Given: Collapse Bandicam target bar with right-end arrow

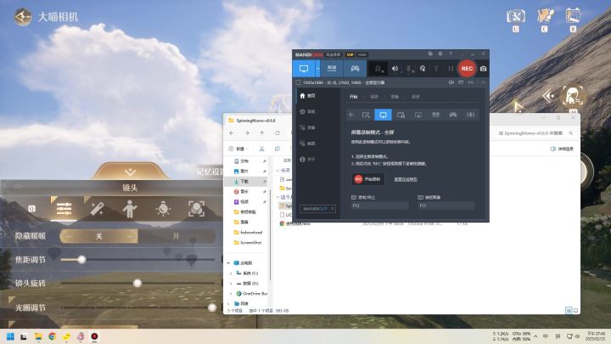Looking at the screenshot, I should 483,82.
